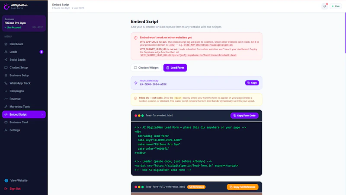Click the WhatsApp Track phone icon
This screenshot has width=346, height=195.
tap(6, 83)
